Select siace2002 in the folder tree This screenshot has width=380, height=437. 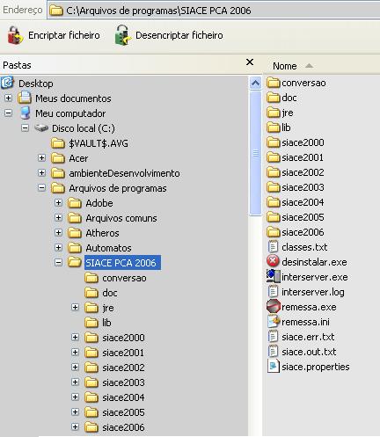(123, 368)
